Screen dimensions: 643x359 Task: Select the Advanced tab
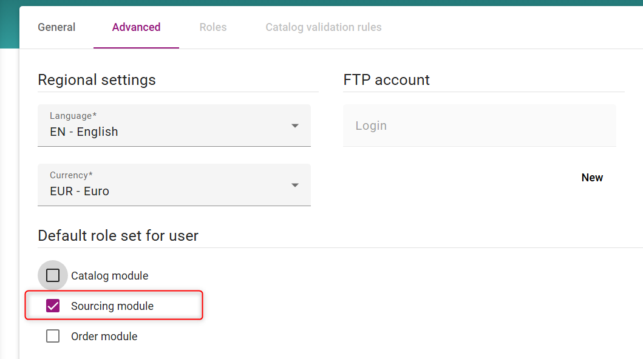(136, 27)
